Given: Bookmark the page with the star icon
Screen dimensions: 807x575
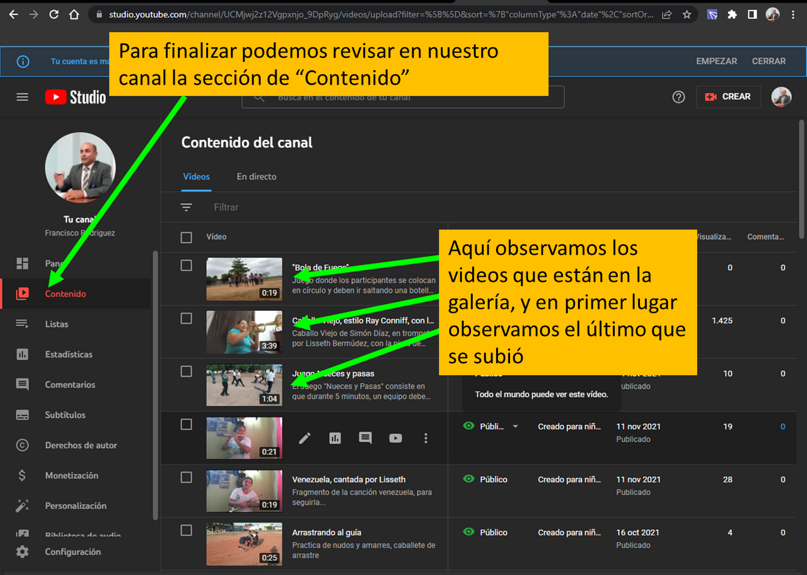Looking at the screenshot, I should 687,15.
